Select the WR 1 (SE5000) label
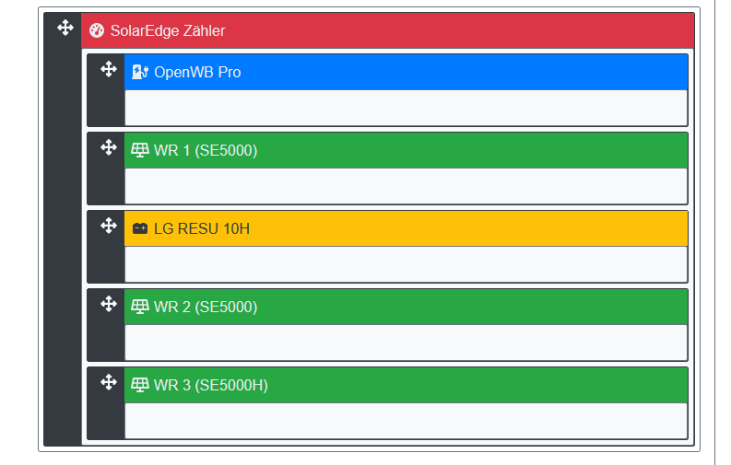 pos(206,150)
